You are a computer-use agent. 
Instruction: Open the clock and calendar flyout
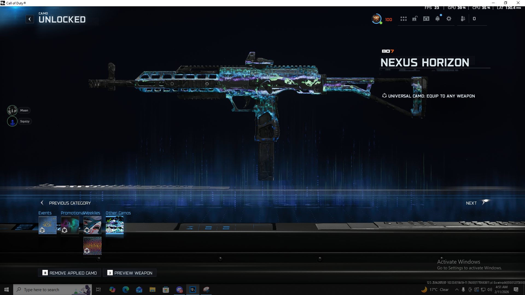[502, 290]
